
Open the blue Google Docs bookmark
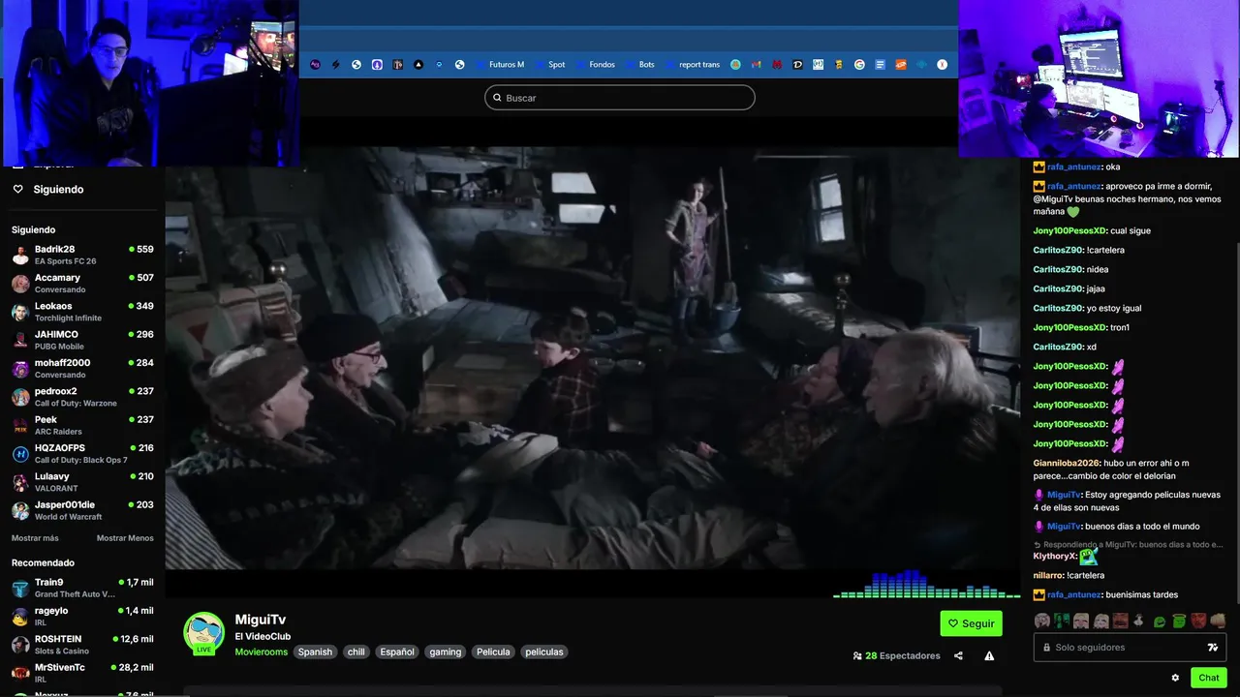pyautogui.click(x=880, y=65)
